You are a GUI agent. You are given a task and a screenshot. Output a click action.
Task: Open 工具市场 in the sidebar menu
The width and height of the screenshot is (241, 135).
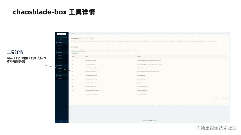click(x=60, y=78)
